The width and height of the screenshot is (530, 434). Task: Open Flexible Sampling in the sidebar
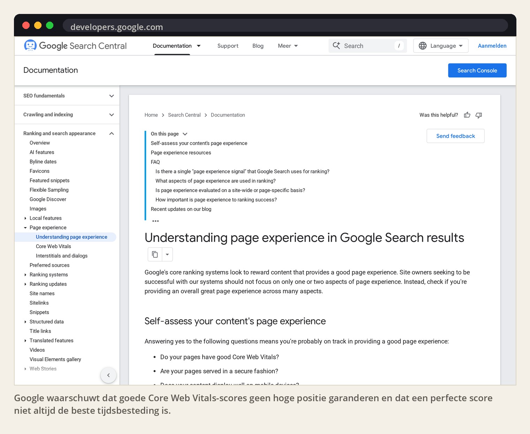point(49,190)
